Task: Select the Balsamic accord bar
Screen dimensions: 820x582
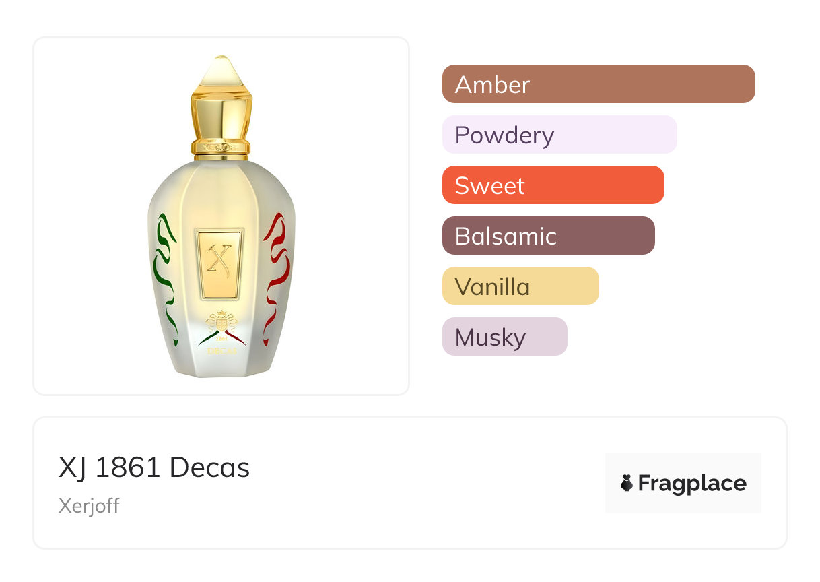Action: 548,236
